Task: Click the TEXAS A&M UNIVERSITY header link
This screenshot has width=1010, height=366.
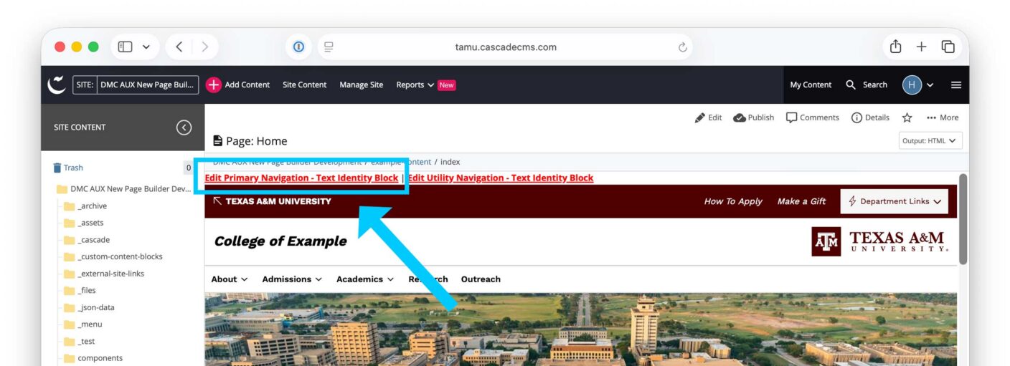Action: click(x=273, y=201)
